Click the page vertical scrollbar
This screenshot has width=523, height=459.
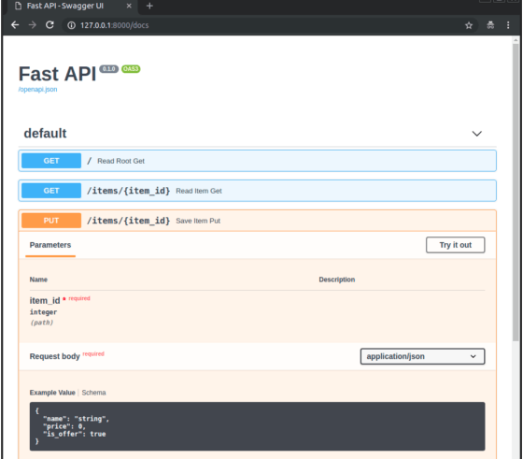click(x=516, y=193)
